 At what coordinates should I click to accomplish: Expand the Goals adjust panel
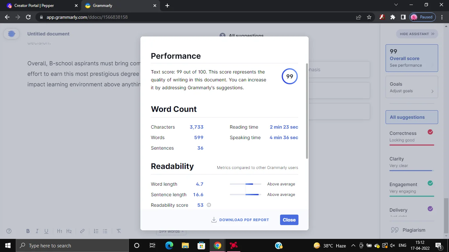click(412, 87)
